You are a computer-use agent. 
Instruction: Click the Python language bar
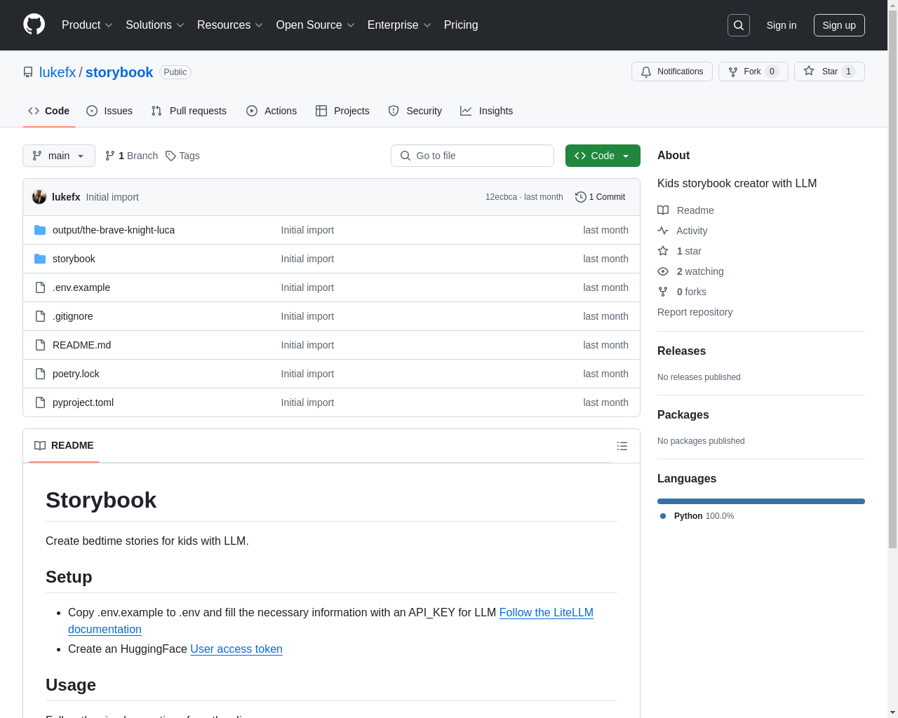[x=761, y=501]
